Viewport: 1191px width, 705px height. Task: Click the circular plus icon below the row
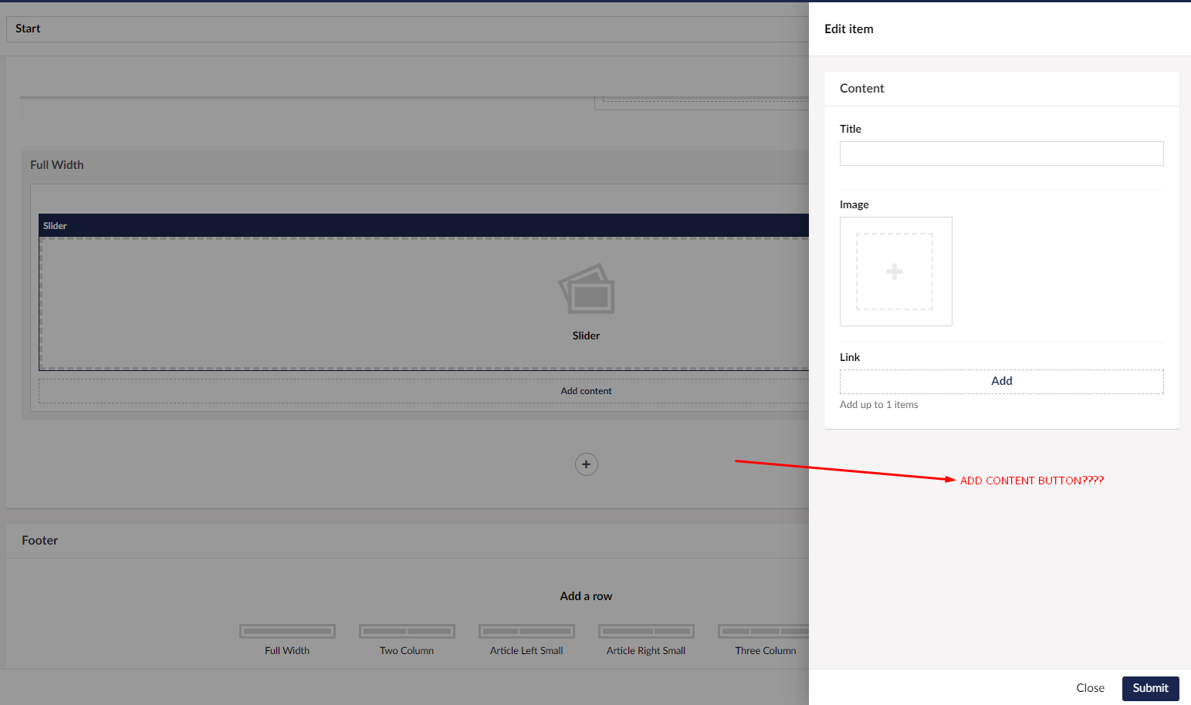point(587,464)
